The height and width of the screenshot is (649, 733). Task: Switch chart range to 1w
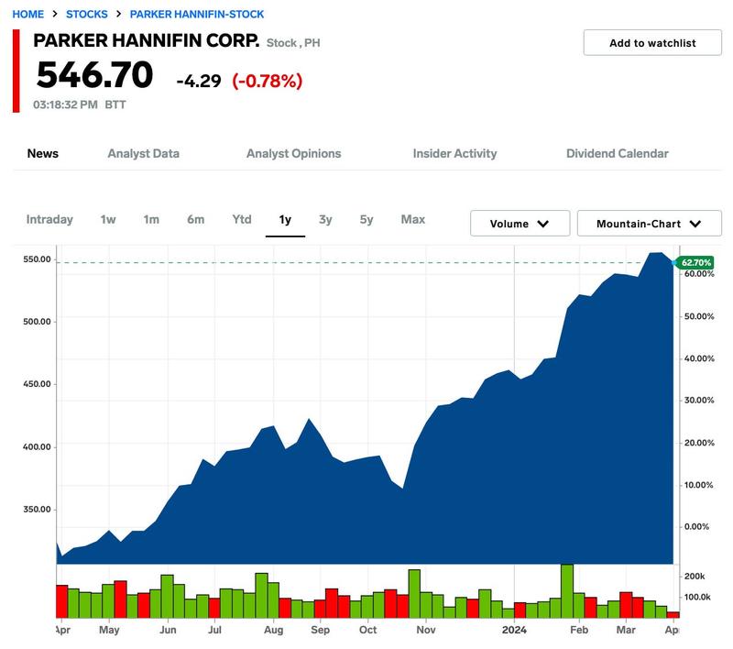tap(108, 219)
